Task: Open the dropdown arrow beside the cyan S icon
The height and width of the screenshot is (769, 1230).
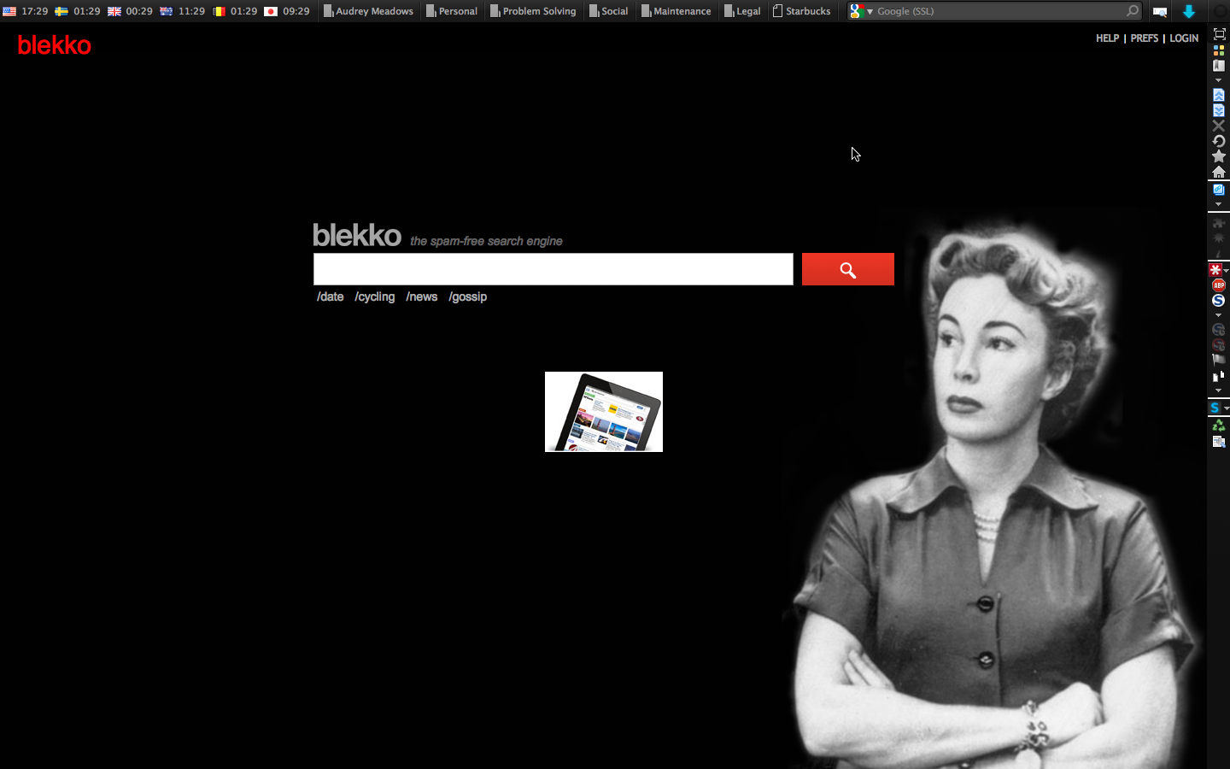Action: click(x=1227, y=408)
